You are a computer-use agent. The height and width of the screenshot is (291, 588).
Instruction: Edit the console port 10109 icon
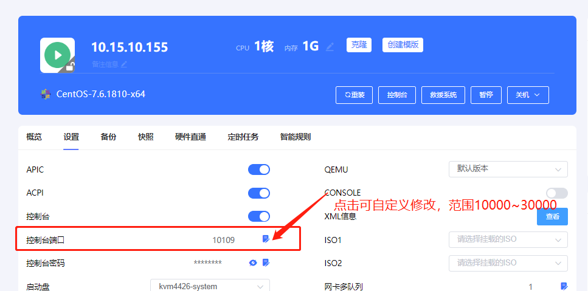click(266, 239)
